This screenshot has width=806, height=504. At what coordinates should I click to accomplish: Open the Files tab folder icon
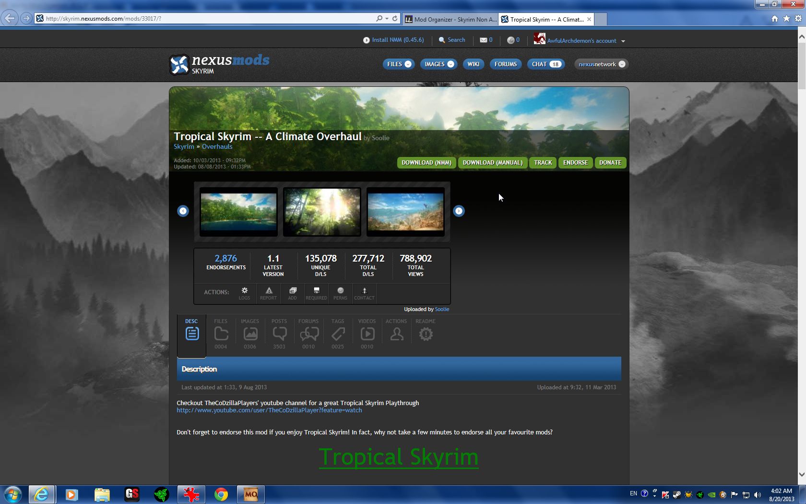pyautogui.click(x=221, y=334)
